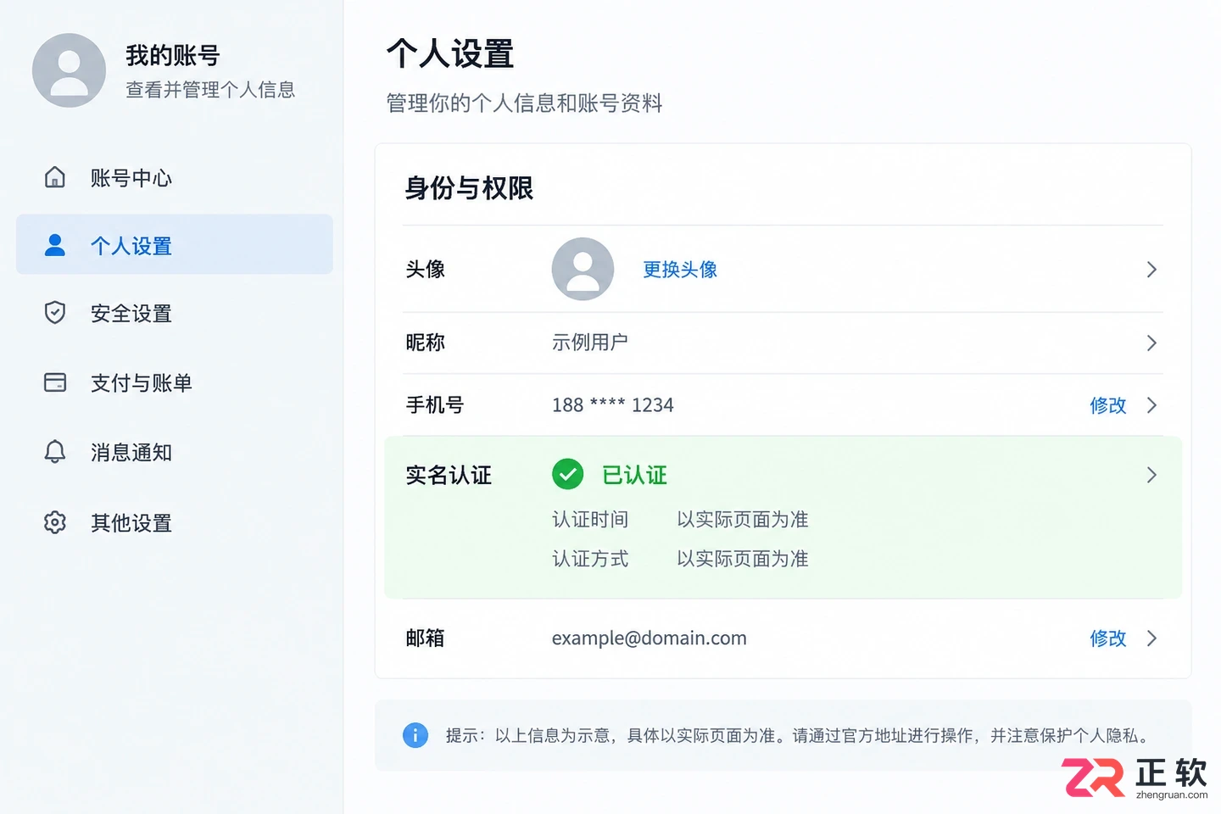Expand the 昵称 row chevron
Image resolution: width=1221 pixels, height=814 pixels.
tap(1151, 343)
